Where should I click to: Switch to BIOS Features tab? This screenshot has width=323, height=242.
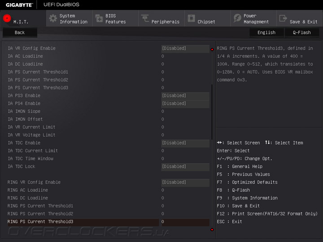pos(116,18)
